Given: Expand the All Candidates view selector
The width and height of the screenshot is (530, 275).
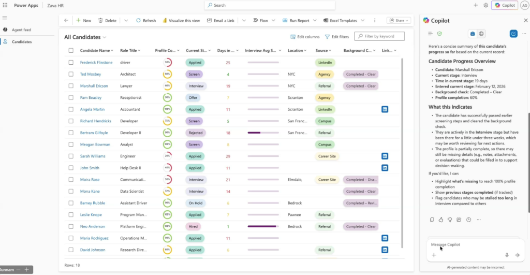Looking at the screenshot, I should (x=105, y=37).
